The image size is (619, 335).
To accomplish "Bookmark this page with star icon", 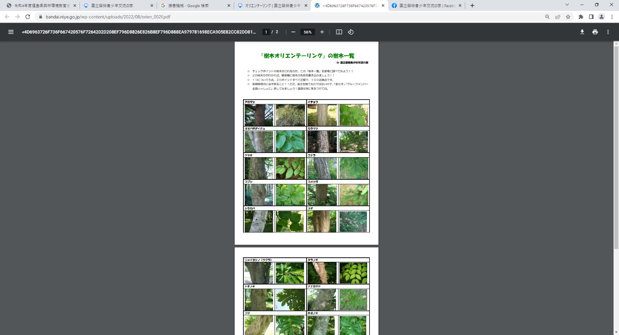I will pyautogui.click(x=568, y=17).
